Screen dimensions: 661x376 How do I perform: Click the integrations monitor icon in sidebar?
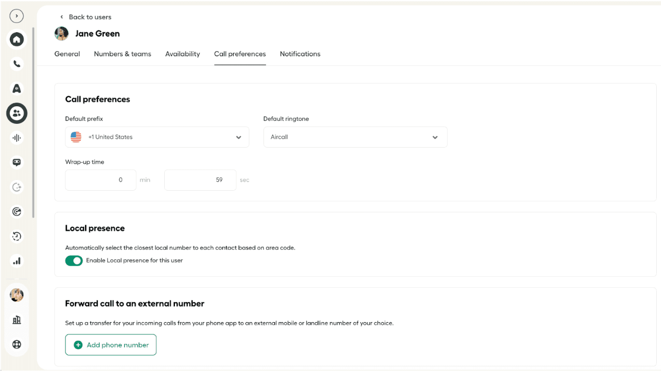pos(16,162)
